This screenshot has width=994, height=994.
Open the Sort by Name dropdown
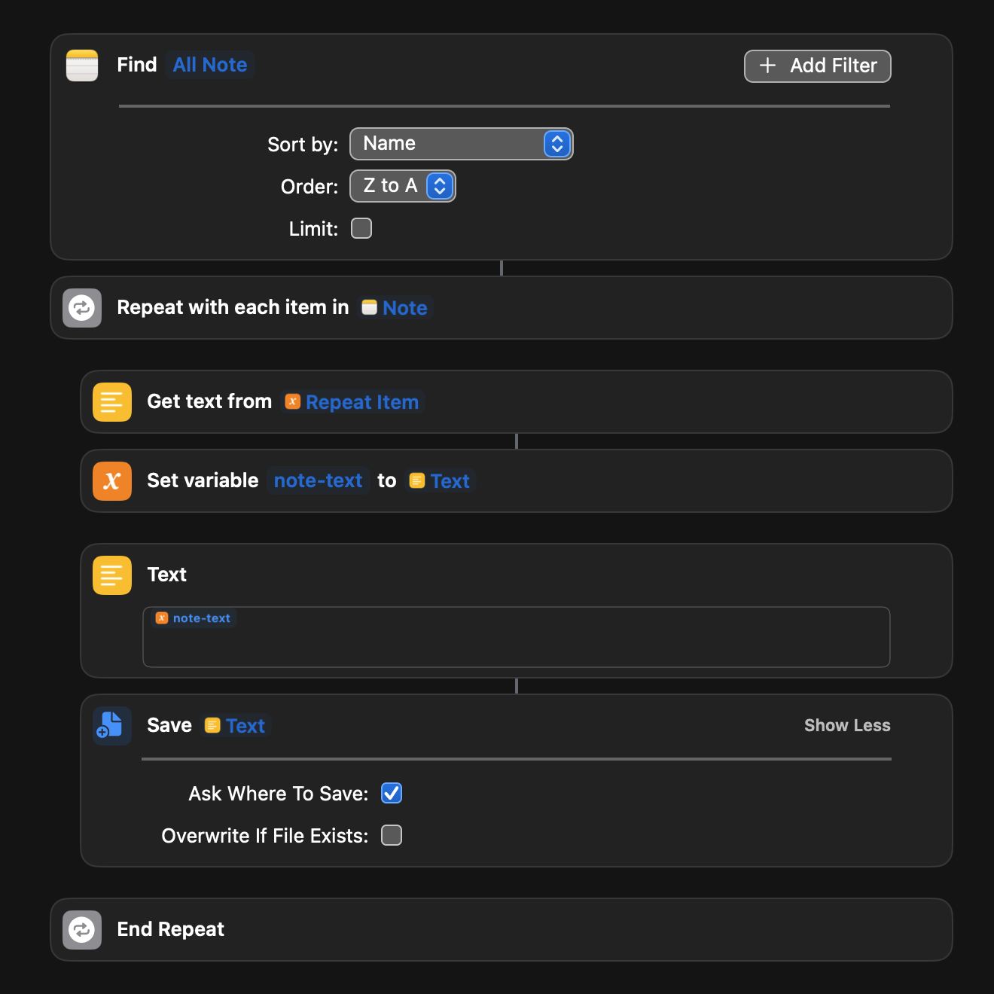(461, 144)
